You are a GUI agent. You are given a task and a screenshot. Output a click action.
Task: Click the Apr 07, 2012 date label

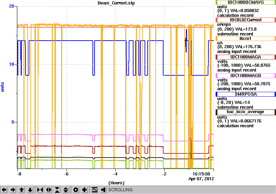pos(201,179)
